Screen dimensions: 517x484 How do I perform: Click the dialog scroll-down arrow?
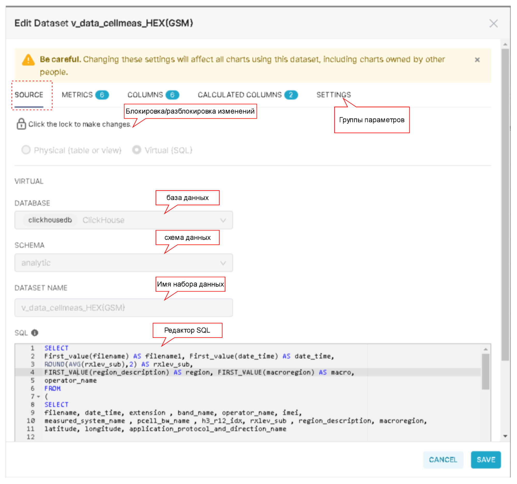[x=505, y=436]
